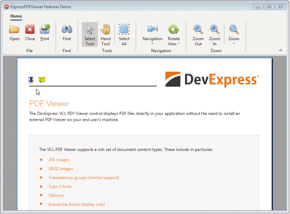Click Interactive forms (display only) text
Image resolution: width=290 pixels, height=214 pixels.
pyautogui.click(x=77, y=204)
